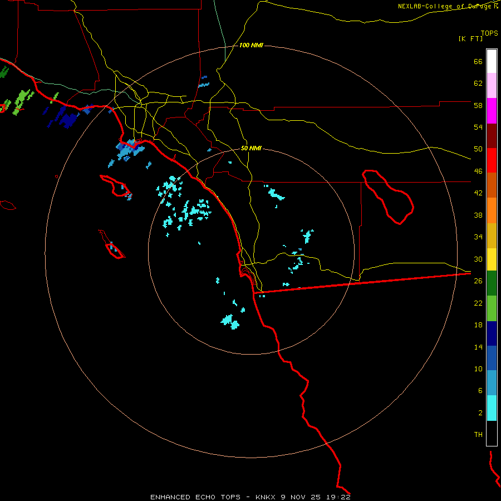Click the dark red (maroon) swatch of the tops scale
The image size is (501, 501).
(492, 136)
